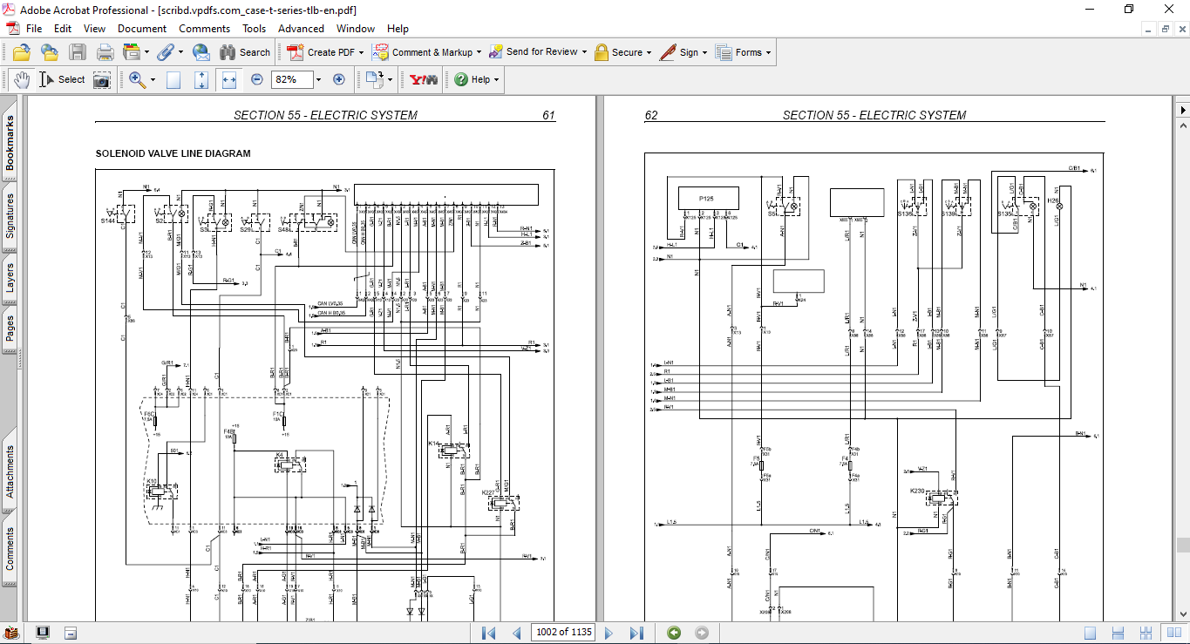This screenshot has width=1190, height=644.
Task: Click the Save floppy disk icon
Action: tap(78, 52)
